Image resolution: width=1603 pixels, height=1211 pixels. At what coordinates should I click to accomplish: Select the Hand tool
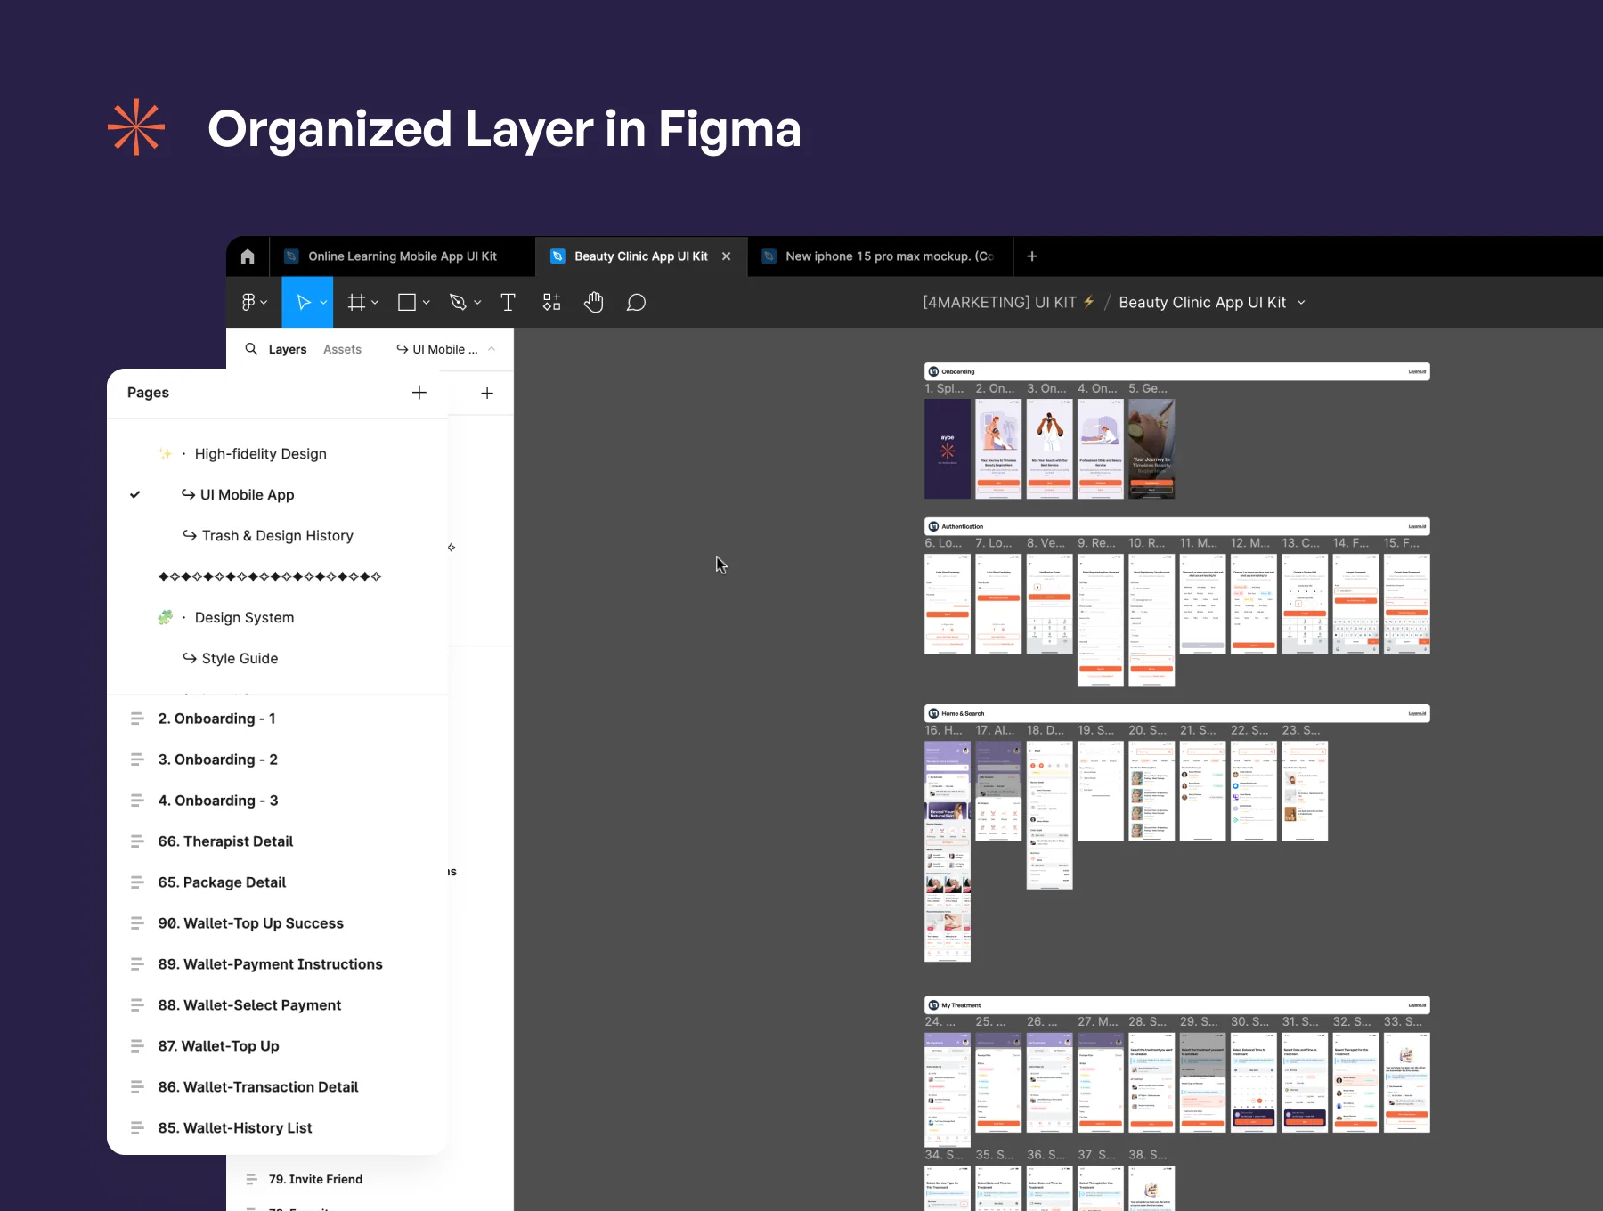594,303
